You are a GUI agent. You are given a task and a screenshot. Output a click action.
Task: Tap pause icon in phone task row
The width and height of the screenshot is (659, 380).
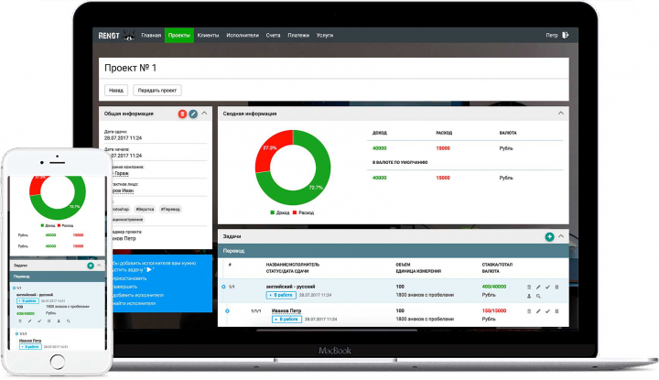tap(49, 321)
